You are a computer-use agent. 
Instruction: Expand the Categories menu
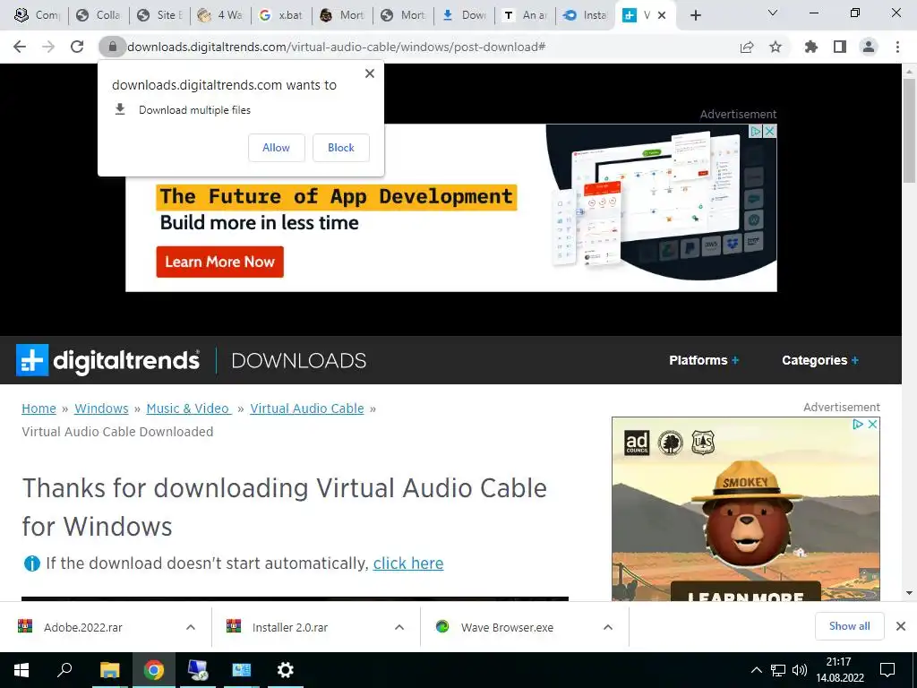click(x=820, y=360)
